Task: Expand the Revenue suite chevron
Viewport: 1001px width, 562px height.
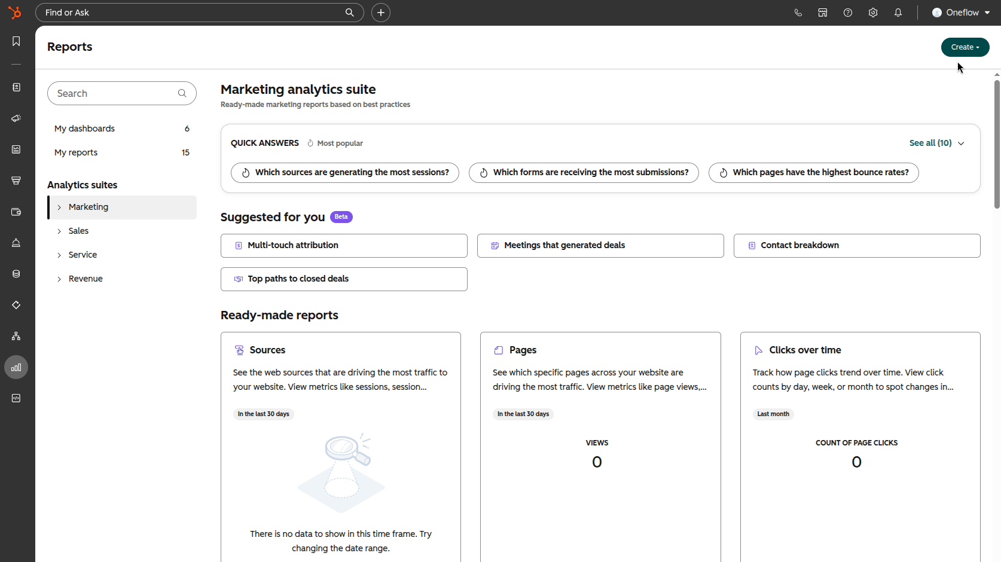Action: (59, 279)
